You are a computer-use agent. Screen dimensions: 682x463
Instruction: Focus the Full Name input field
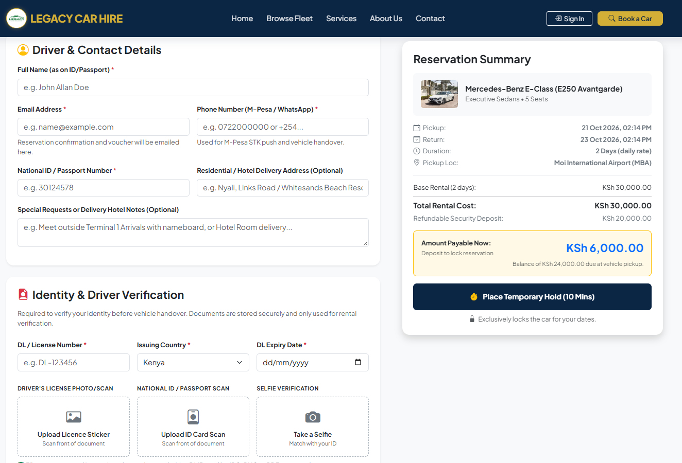pyautogui.click(x=193, y=87)
